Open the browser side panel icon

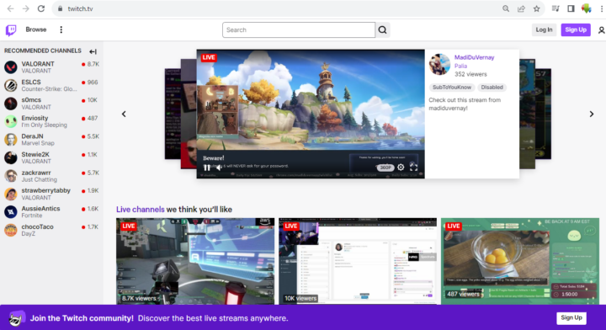click(x=571, y=8)
